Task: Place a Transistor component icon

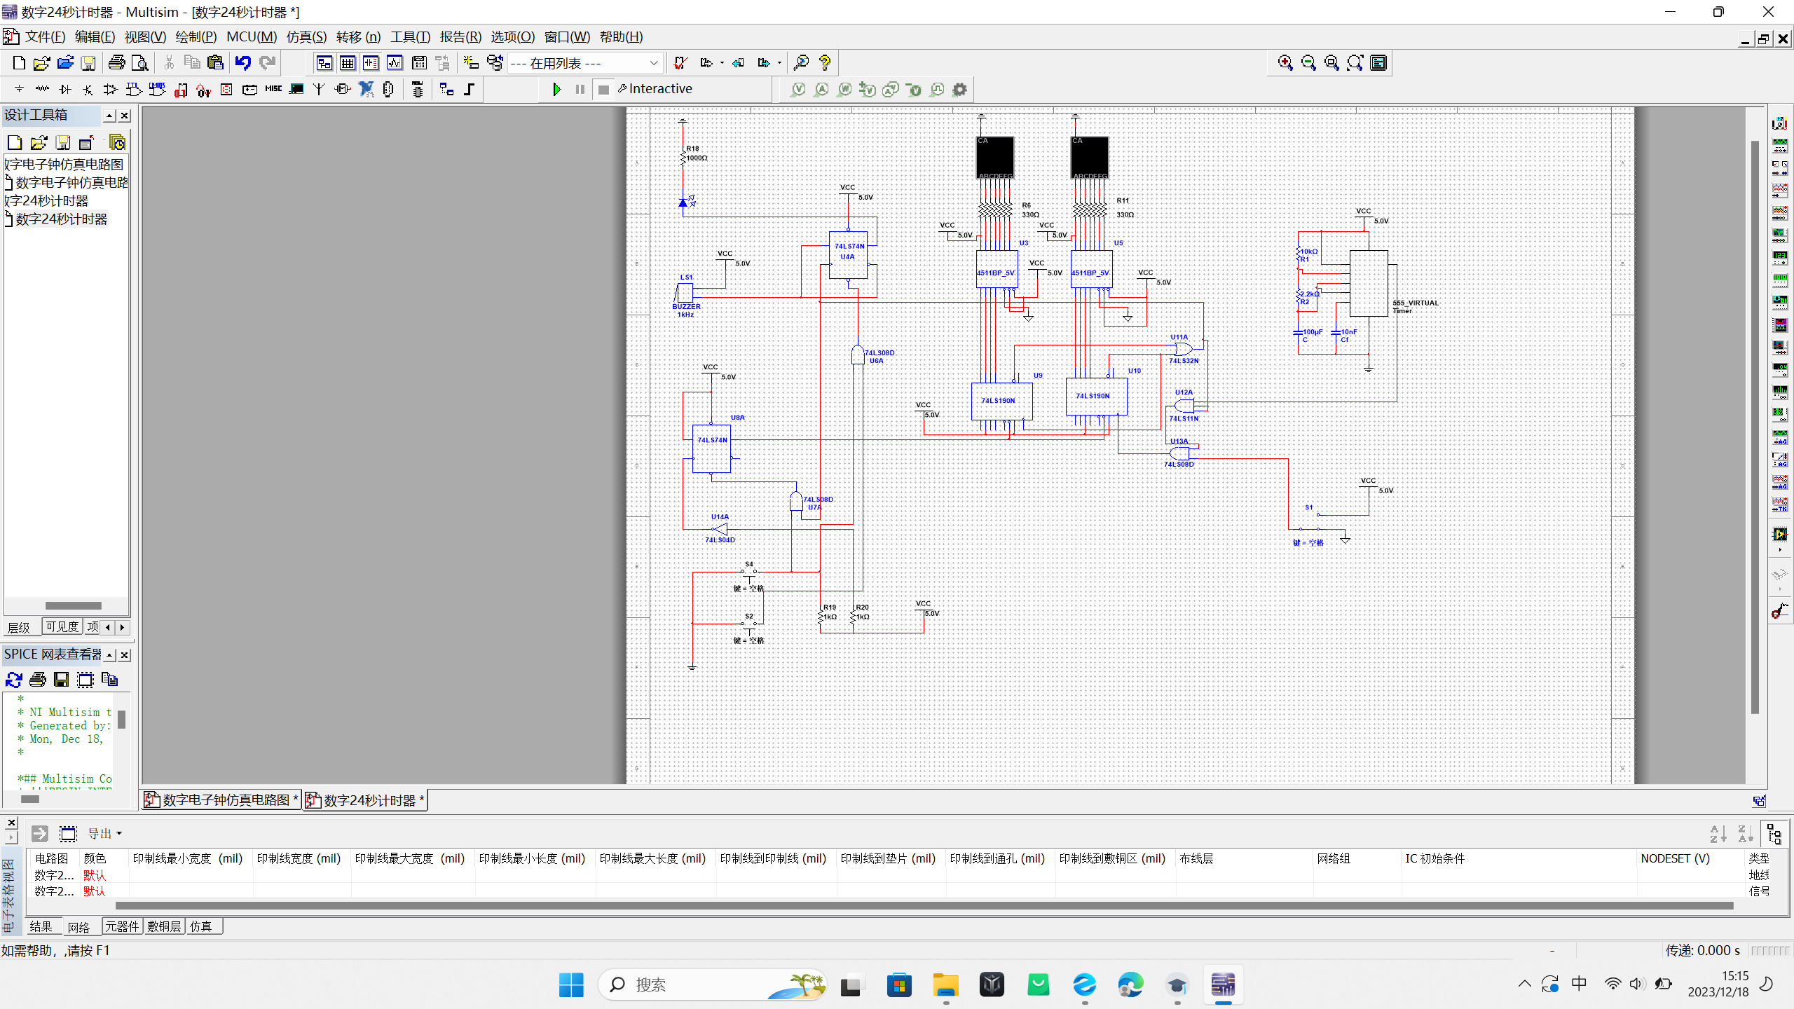Action: (x=88, y=89)
